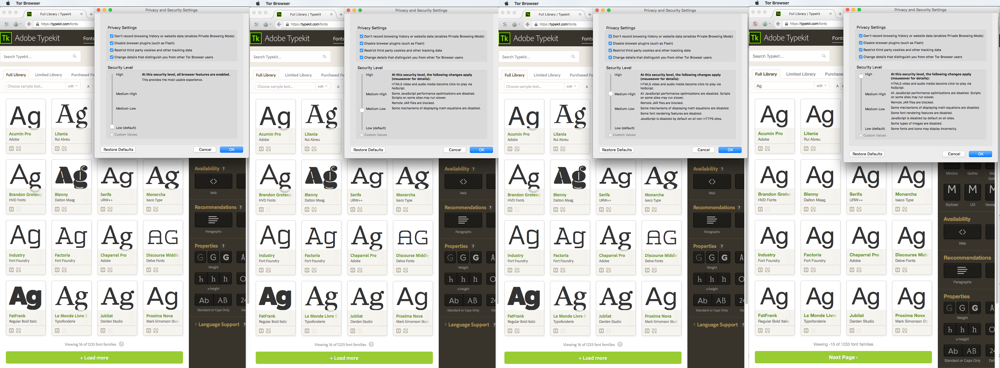The height and width of the screenshot is (368, 1000).
Task: Click the UD classification icon in the rightmost window
Action: pos(972,192)
